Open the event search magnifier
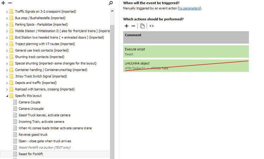264x159 pixels. coord(111,3)
